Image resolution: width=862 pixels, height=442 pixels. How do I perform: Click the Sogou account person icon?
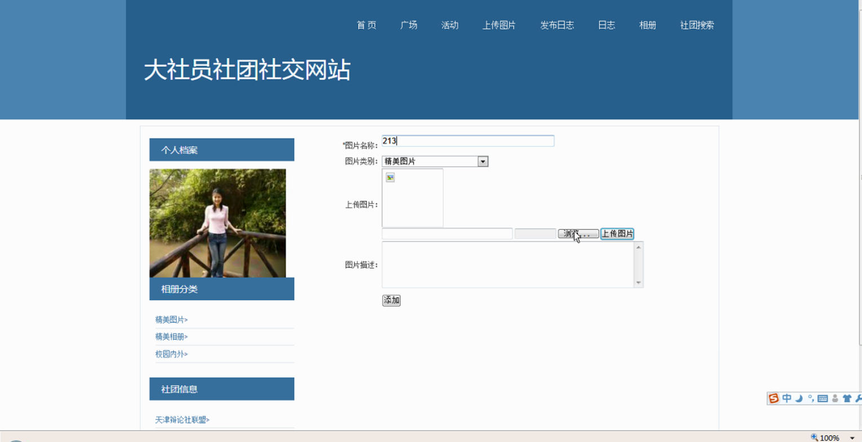pos(834,398)
